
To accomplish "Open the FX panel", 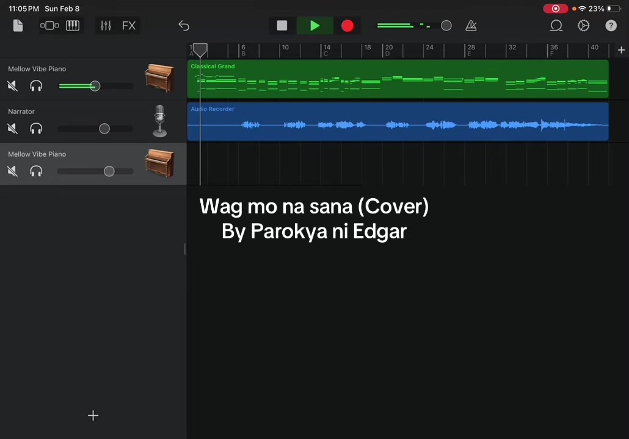I will [129, 26].
